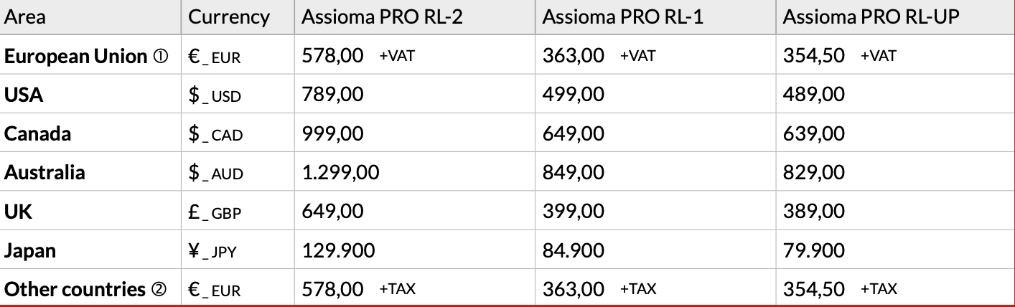Viewport: 1015px width, 307px height.
Task: Select the 789,00 USA RL-2 price
Action: point(332,95)
